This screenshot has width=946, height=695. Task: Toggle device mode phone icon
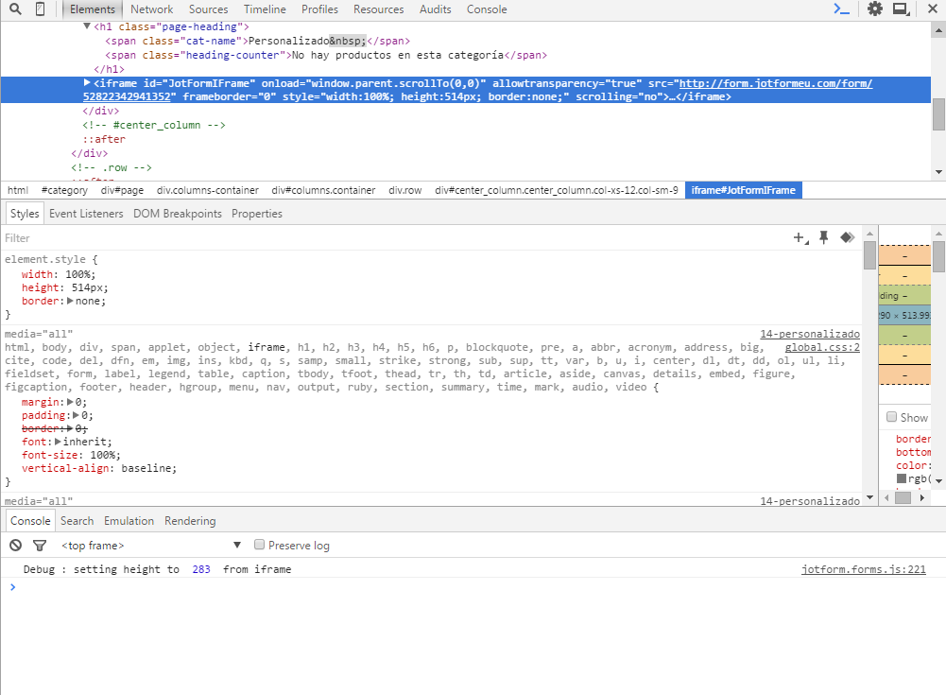coord(40,9)
